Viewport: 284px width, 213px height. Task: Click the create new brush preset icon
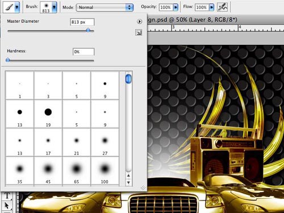point(139,32)
